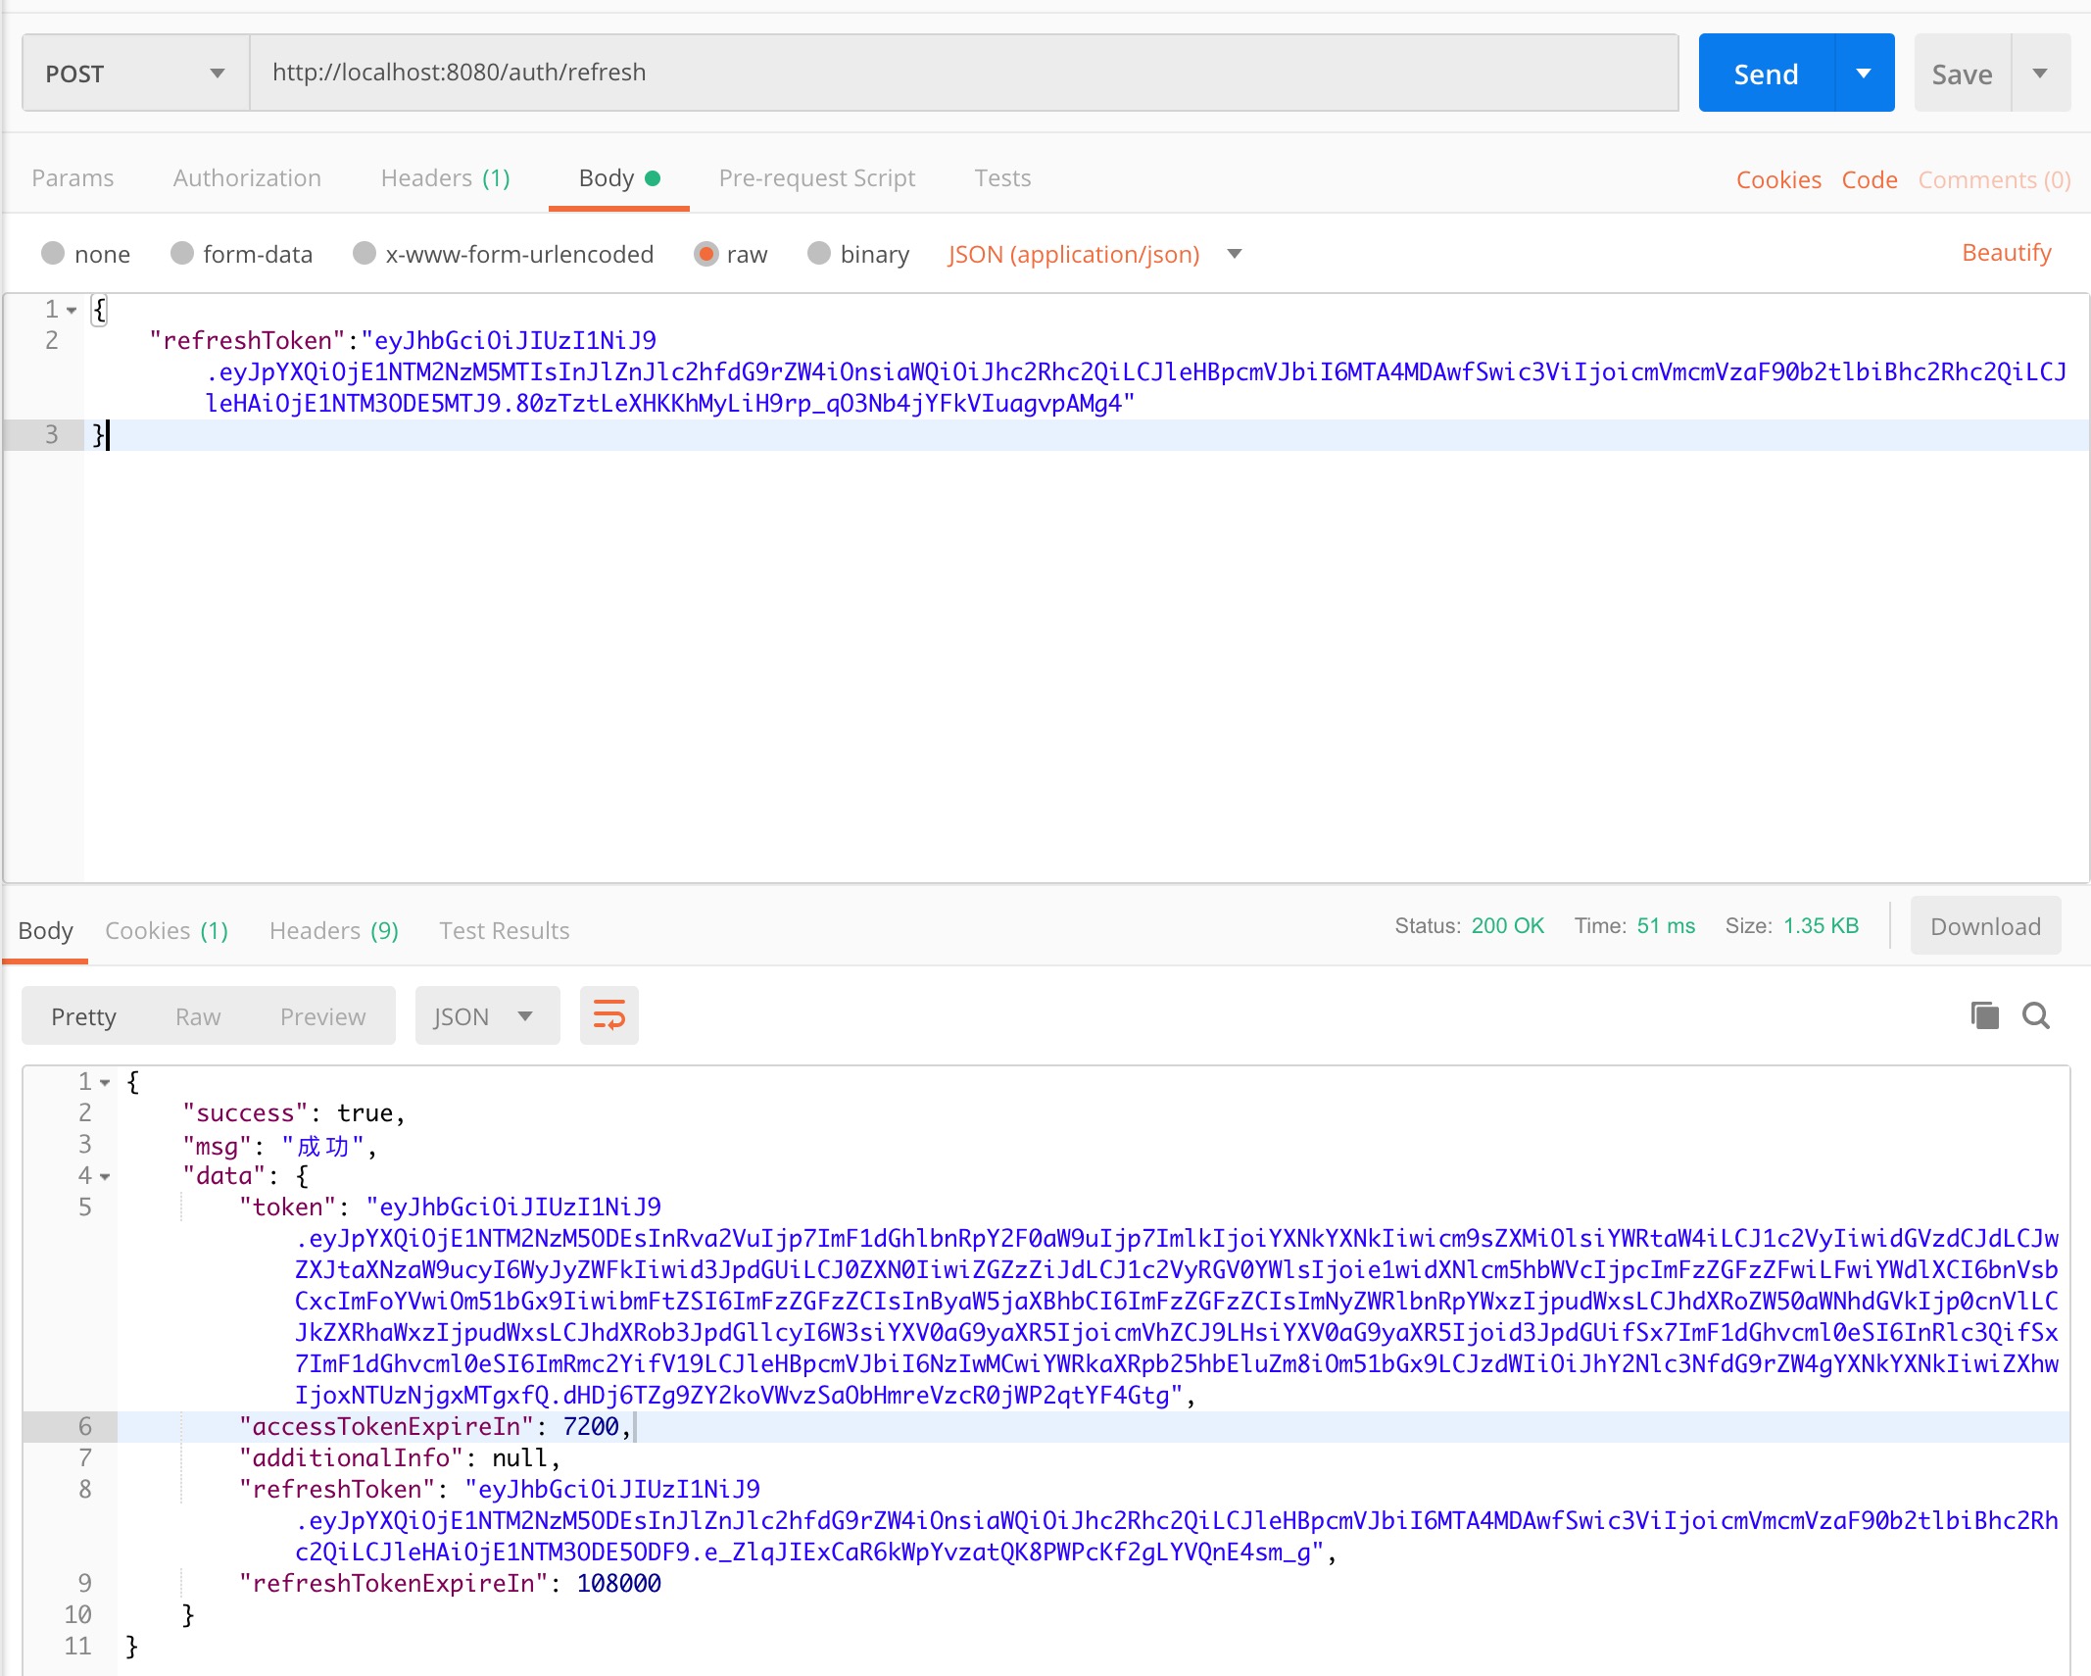Open the response Headers tab
The height and width of the screenshot is (1676, 2091).
[332, 930]
